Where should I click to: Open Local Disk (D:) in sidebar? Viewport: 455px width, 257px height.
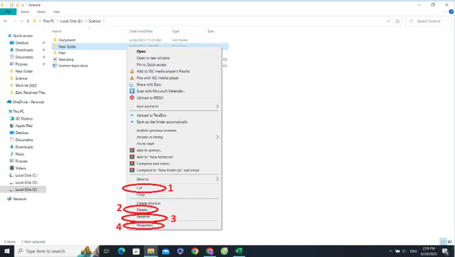[27, 182]
